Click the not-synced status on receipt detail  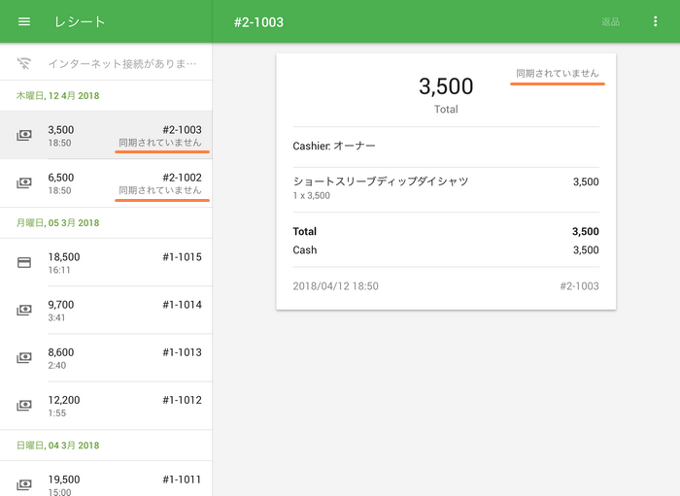click(x=557, y=74)
